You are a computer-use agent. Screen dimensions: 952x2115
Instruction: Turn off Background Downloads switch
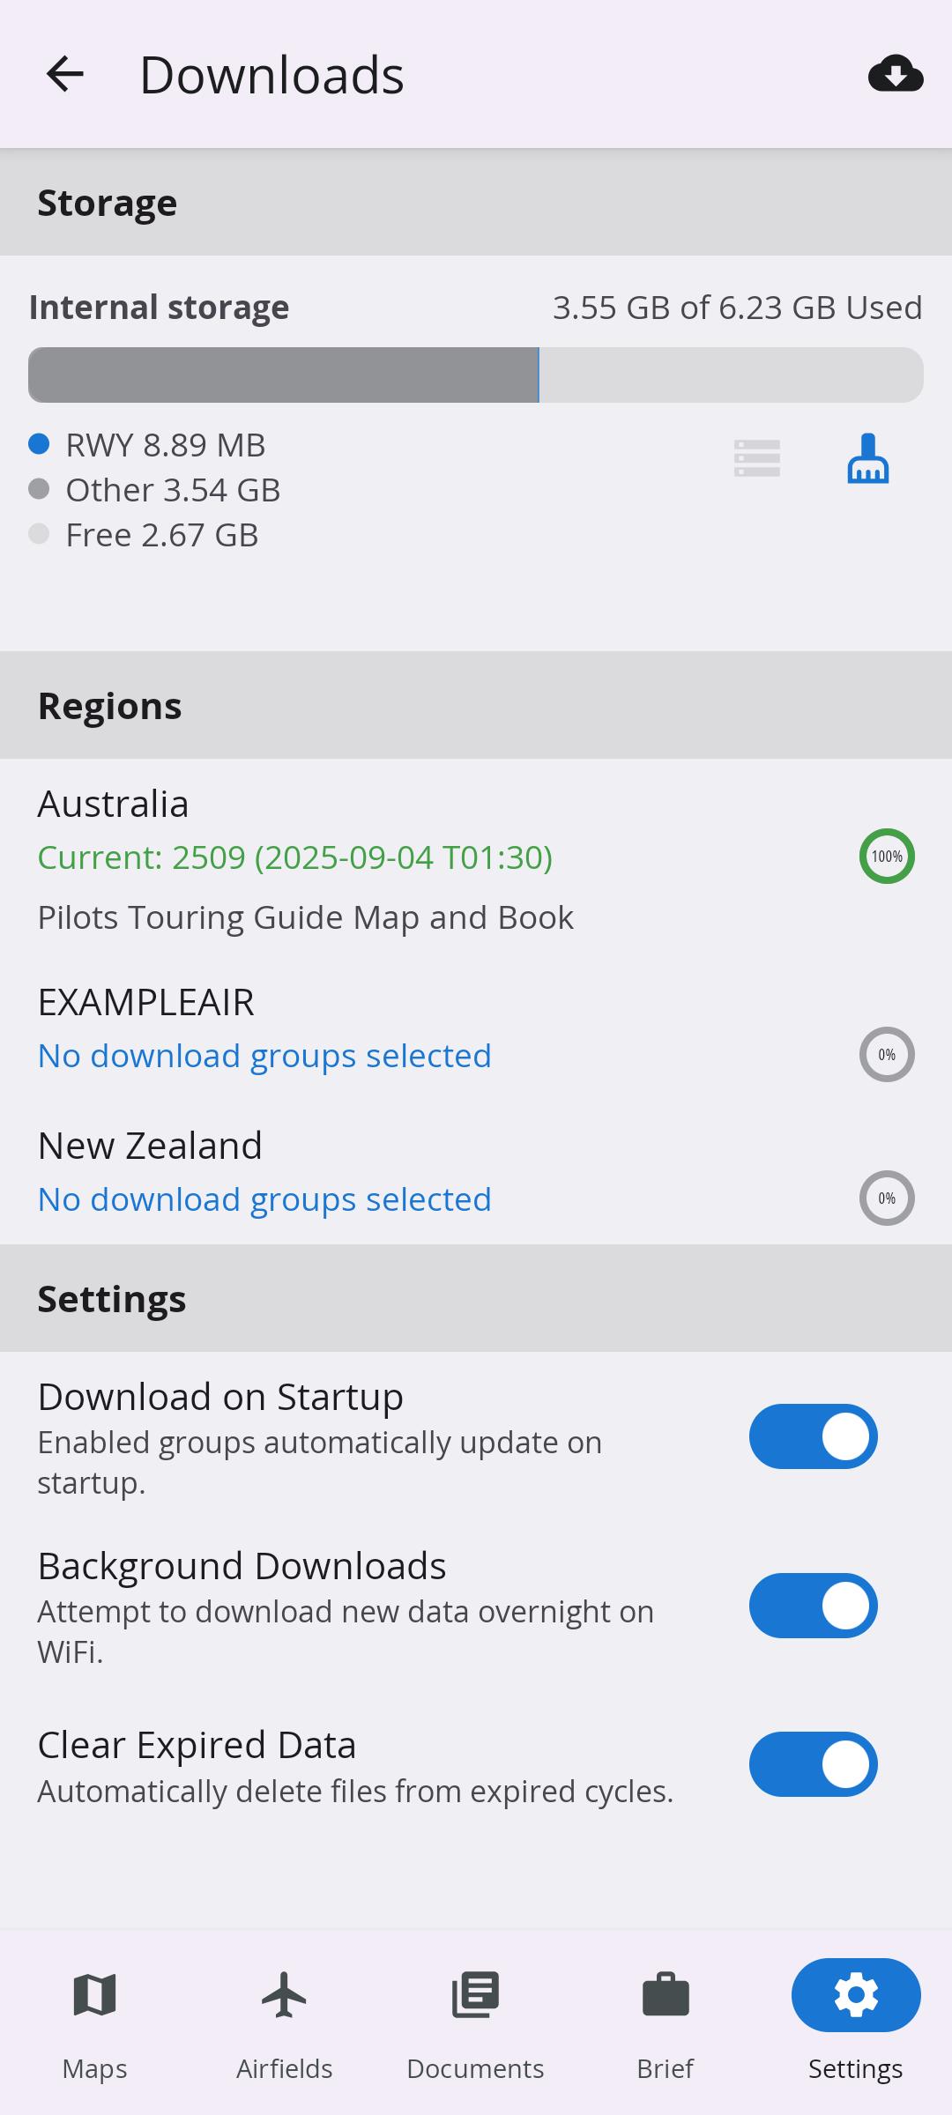tap(813, 1607)
